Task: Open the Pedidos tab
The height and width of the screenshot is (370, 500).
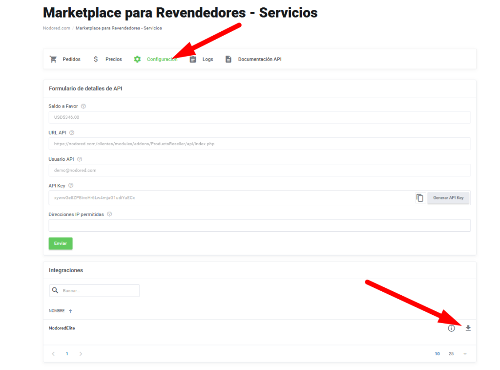Action: coord(65,59)
